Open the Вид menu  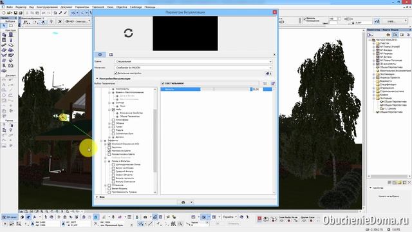point(32,7)
